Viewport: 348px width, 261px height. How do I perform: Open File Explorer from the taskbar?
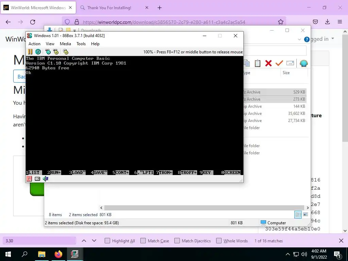[41, 254]
